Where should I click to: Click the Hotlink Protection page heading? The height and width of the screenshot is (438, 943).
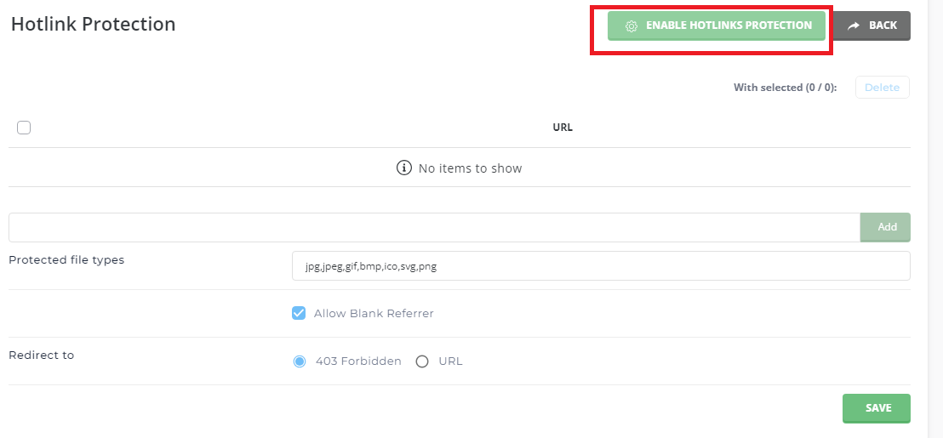(x=93, y=25)
